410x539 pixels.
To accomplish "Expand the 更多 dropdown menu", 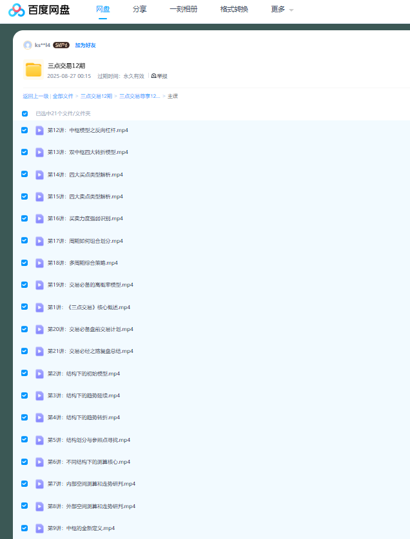I will pos(282,10).
